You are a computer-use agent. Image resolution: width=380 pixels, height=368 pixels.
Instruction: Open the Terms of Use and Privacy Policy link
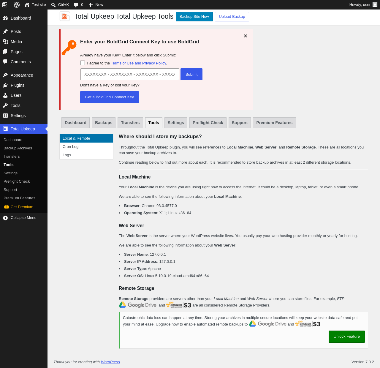tap(138, 63)
